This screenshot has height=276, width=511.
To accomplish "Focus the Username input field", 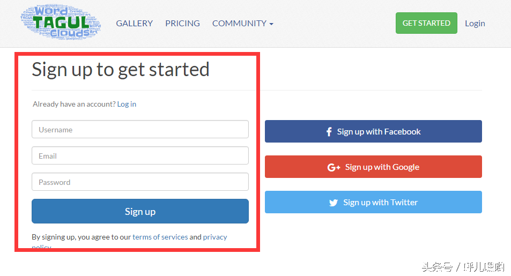I will tap(140, 129).
